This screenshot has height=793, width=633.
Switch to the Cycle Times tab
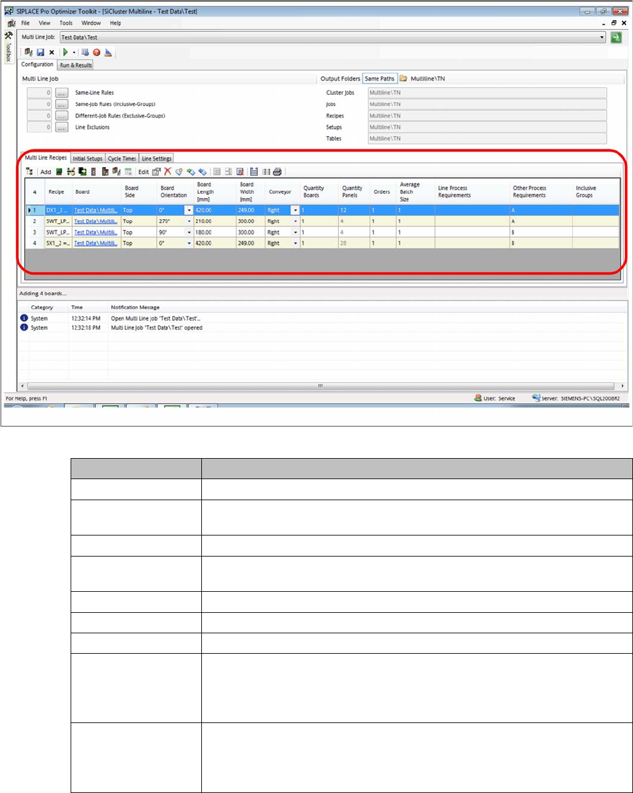click(122, 158)
